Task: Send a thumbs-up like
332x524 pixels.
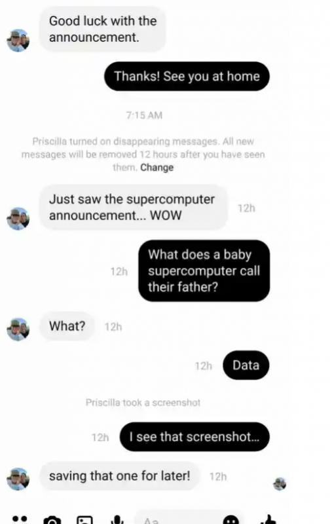Action: 268,519
